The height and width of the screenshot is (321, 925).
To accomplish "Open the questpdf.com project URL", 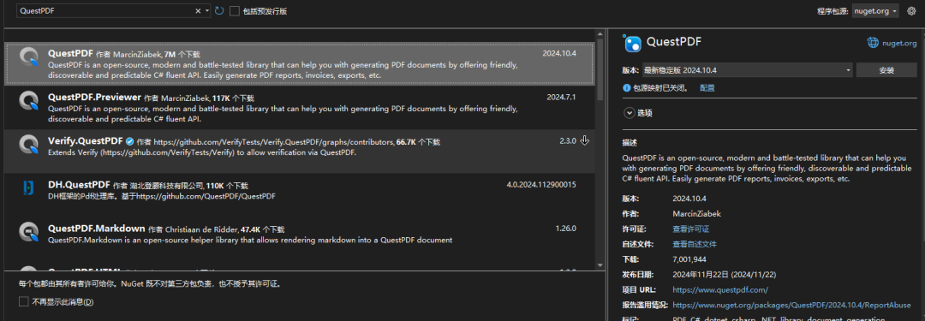I will tap(720, 289).
